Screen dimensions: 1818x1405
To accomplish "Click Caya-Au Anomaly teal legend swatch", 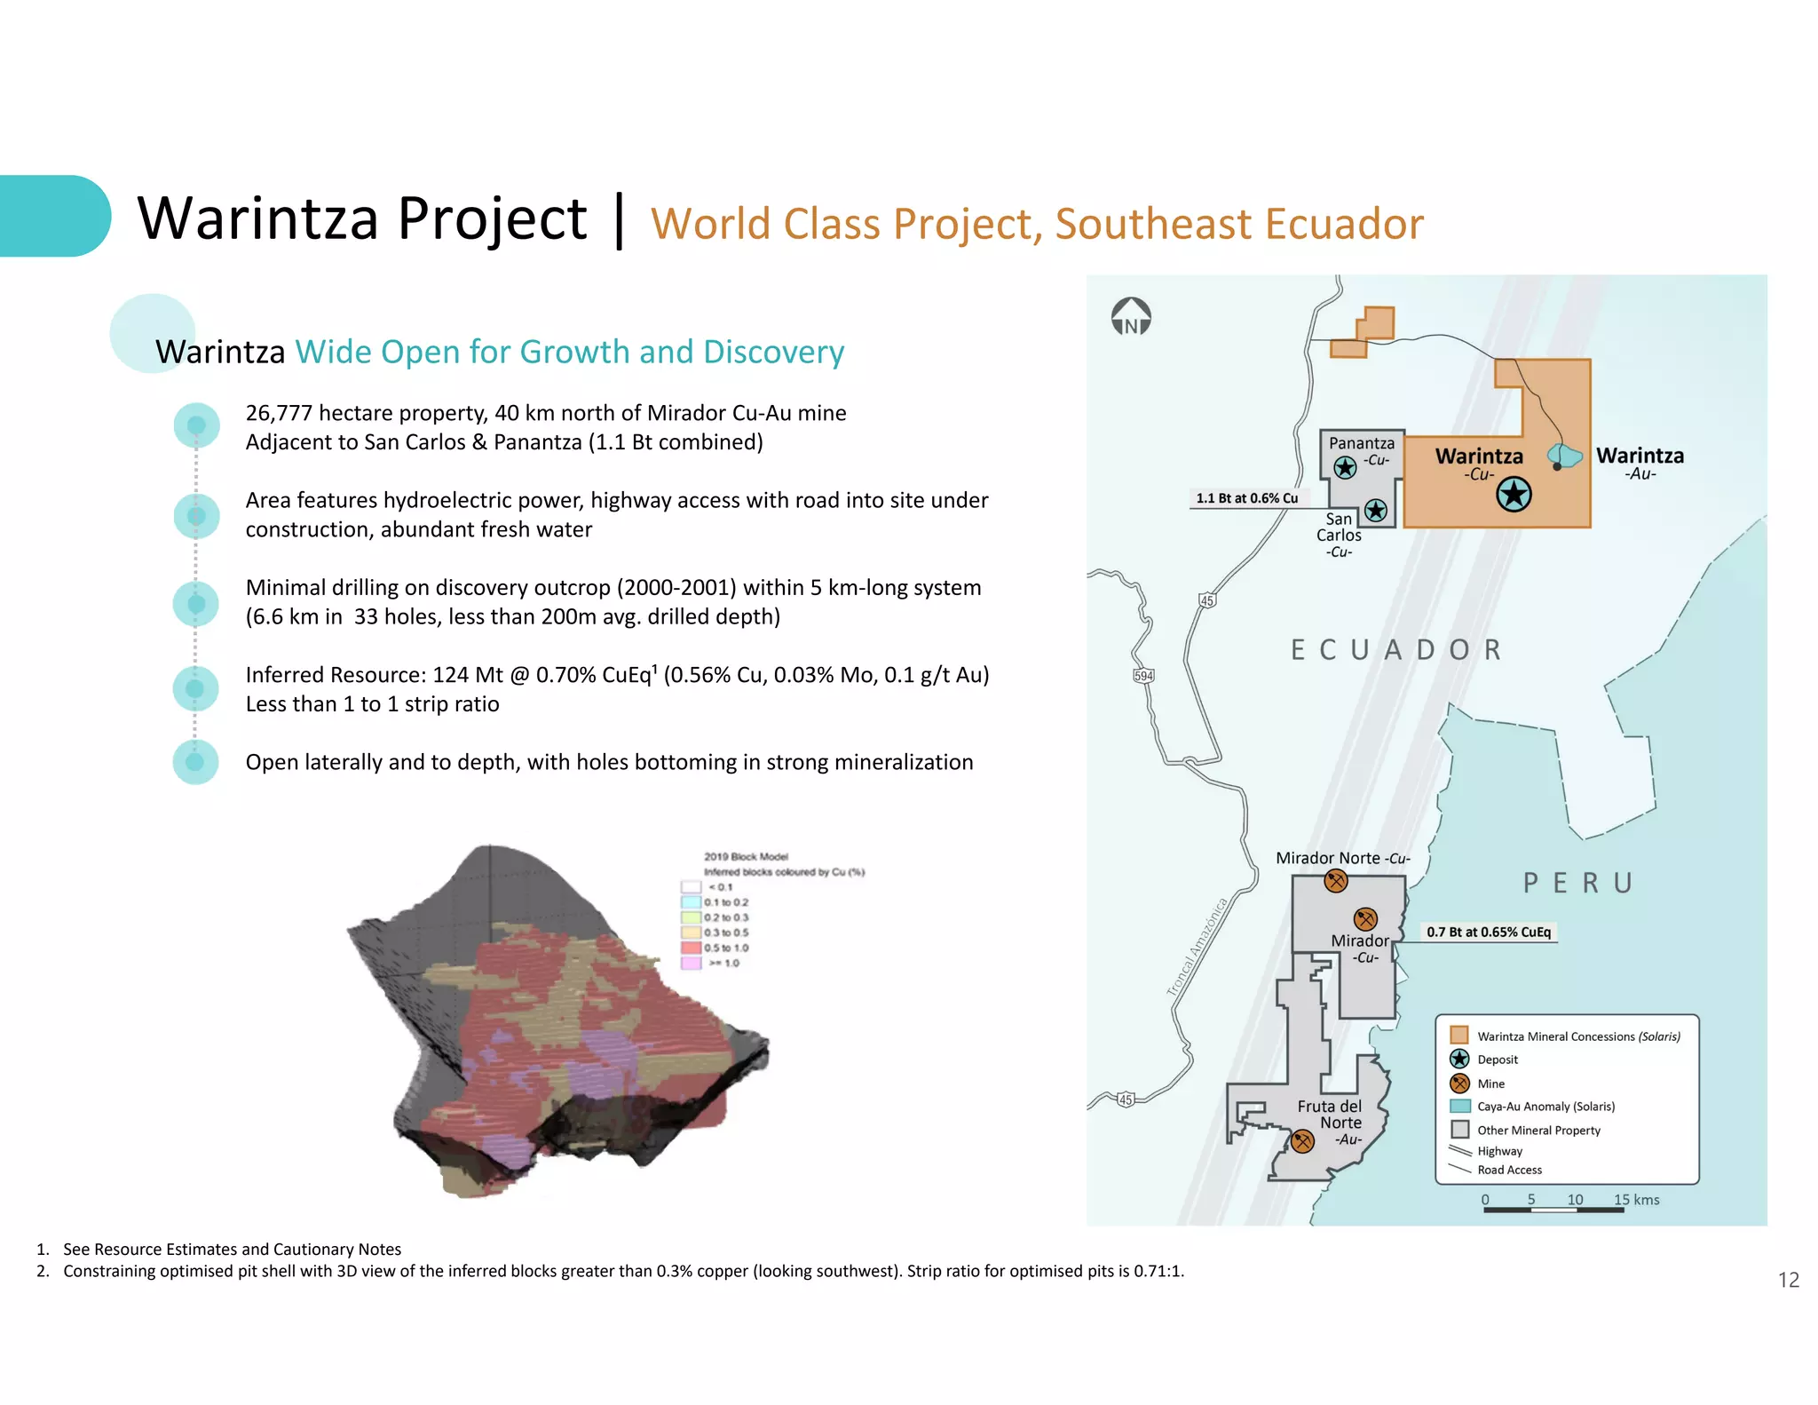I will click(1459, 1107).
